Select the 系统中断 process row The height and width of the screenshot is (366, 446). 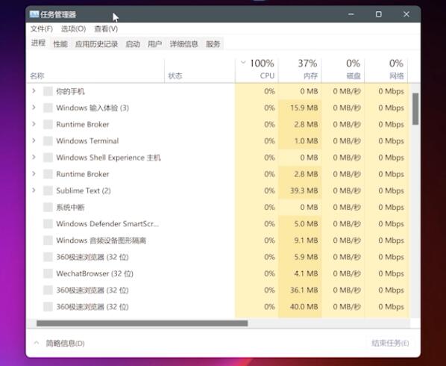click(x=218, y=207)
